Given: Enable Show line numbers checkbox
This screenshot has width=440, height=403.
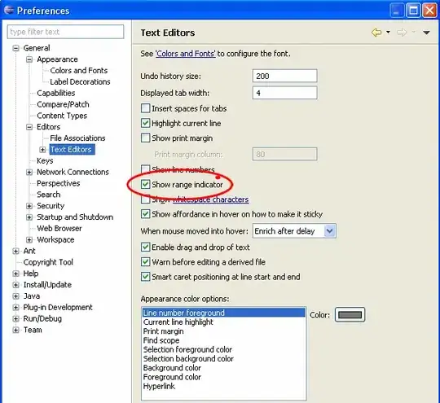Looking at the screenshot, I should (x=145, y=169).
